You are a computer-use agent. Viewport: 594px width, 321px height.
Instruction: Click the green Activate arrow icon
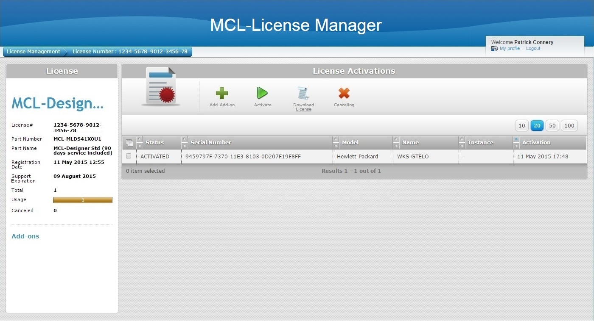tap(262, 93)
